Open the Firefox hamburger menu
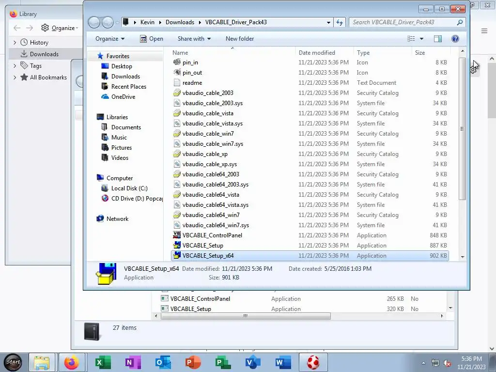The image size is (496, 372). [484, 31]
